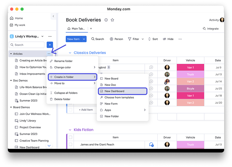Collapse the Doc Demos folder

(11, 80)
